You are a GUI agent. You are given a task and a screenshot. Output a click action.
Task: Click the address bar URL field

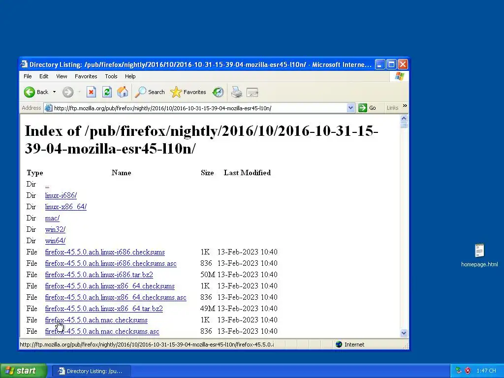coord(199,108)
